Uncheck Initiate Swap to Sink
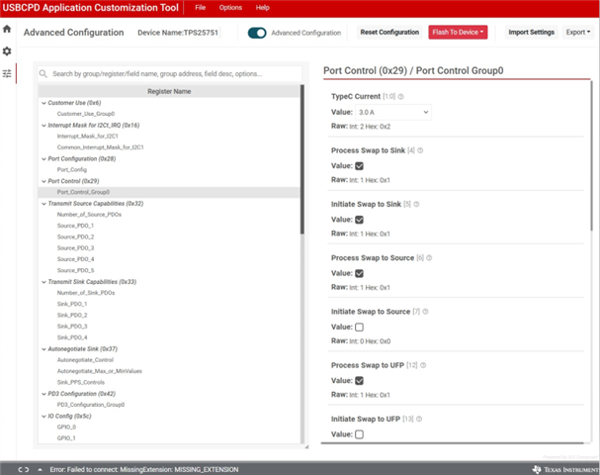Image resolution: width=600 pixels, height=475 pixels. (x=359, y=220)
